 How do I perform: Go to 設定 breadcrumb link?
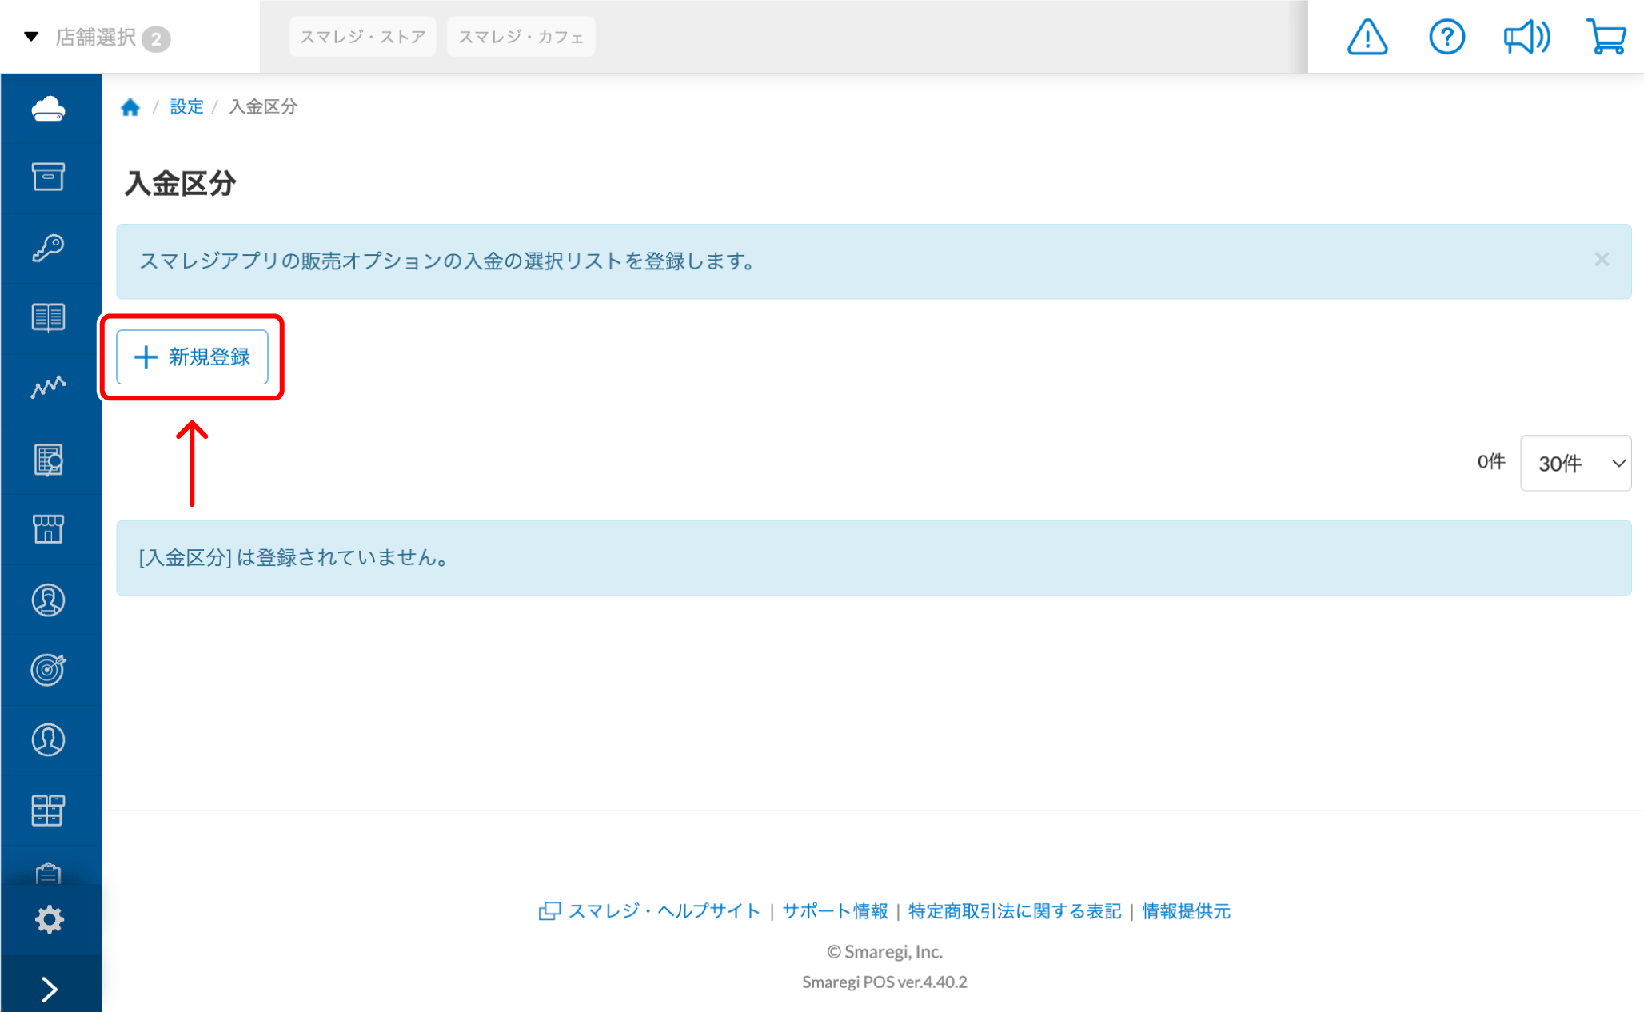point(186,106)
